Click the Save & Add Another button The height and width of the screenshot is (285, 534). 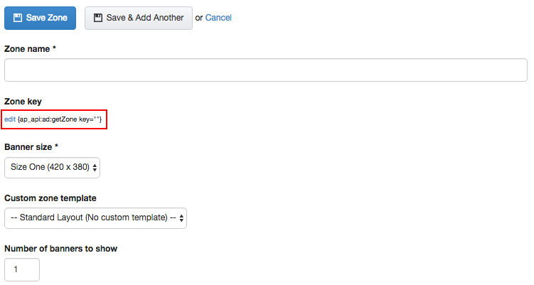139,18
